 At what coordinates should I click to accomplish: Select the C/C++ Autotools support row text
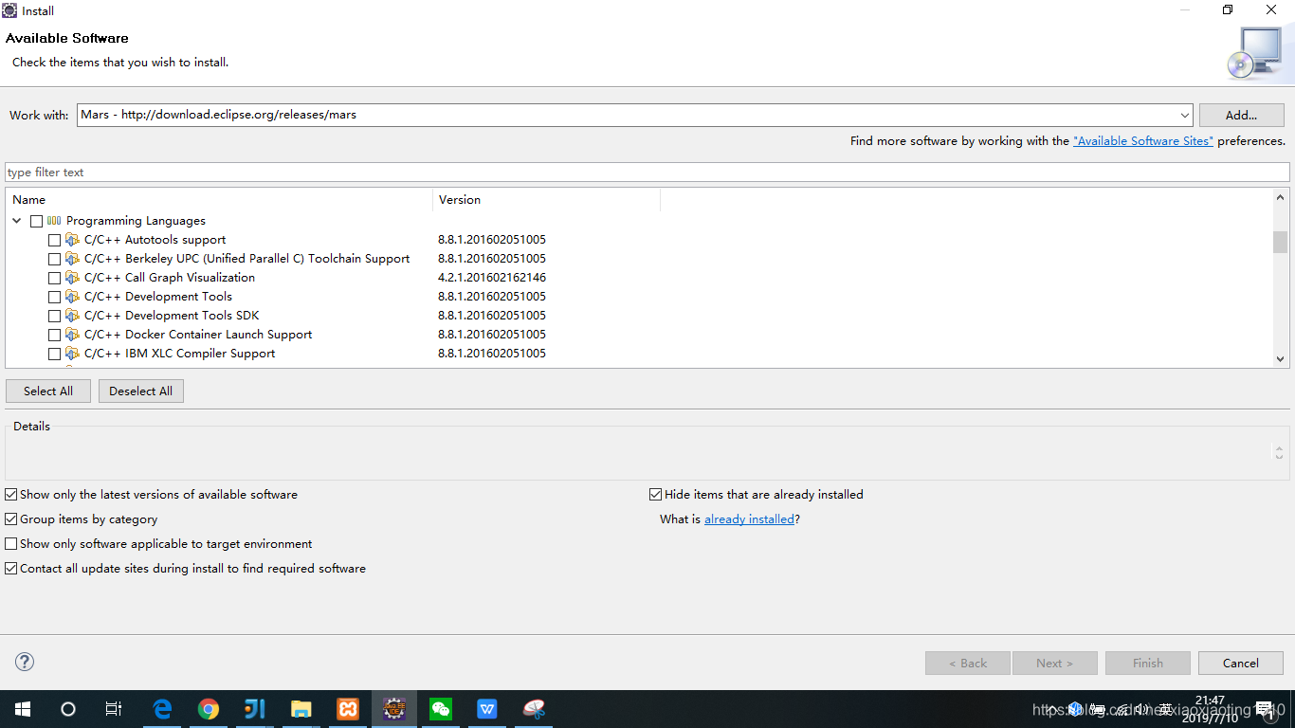click(x=155, y=240)
